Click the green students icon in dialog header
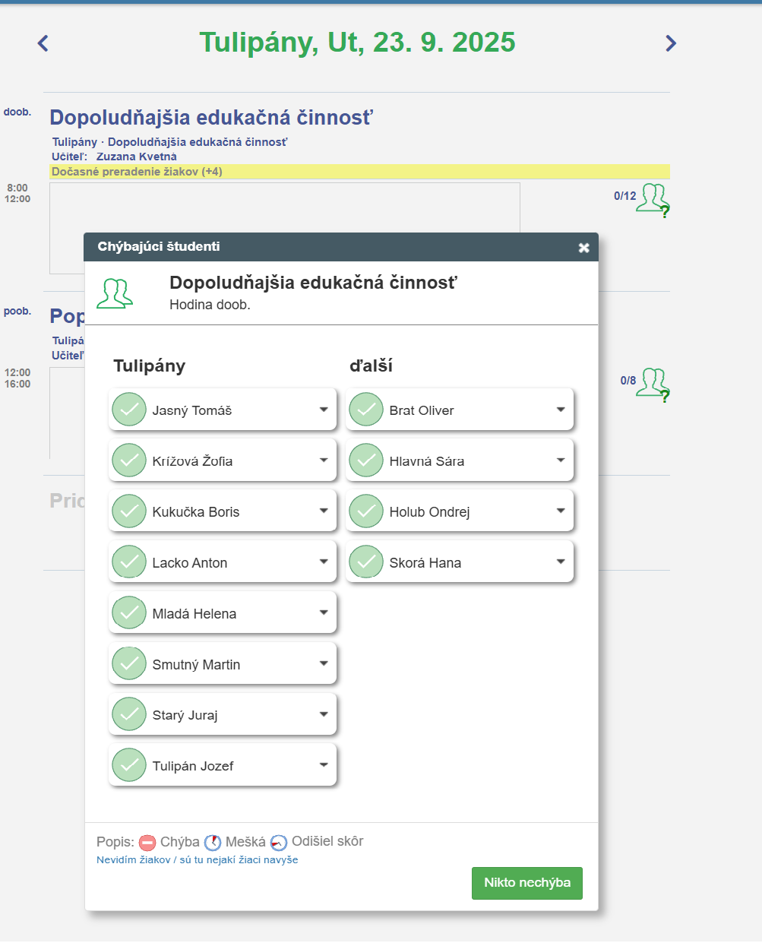Image resolution: width=762 pixels, height=943 pixels. coord(115,293)
